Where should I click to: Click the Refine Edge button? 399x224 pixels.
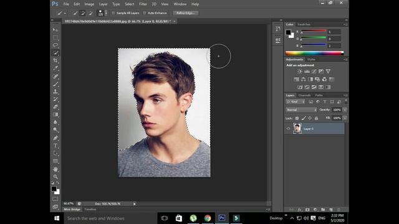click(x=186, y=13)
